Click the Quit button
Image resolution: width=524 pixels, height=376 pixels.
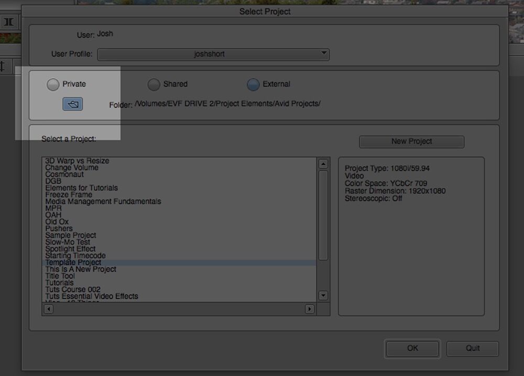pos(472,348)
